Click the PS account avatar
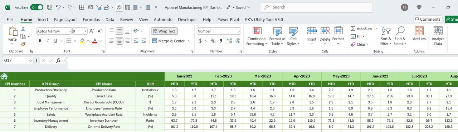The height and width of the screenshot is (132, 458). 405,7
